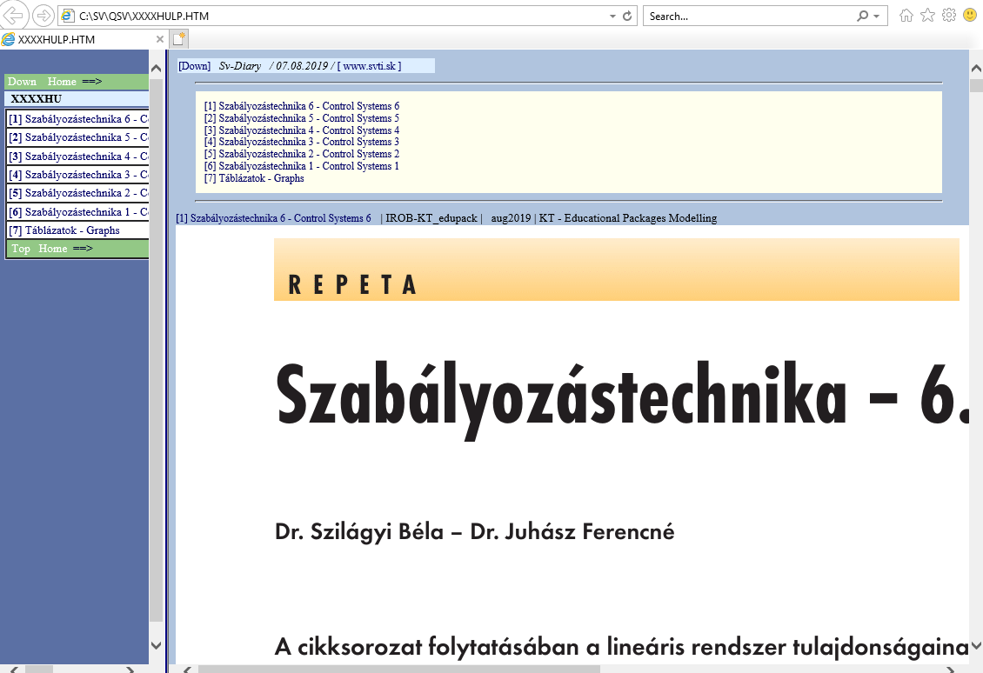The image size is (983, 673).
Task: Click the smiley feedback icon
Action: (970, 16)
